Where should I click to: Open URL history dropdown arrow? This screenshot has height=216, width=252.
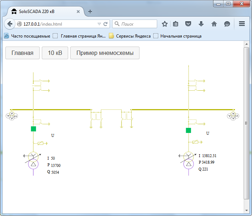coord(99,24)
